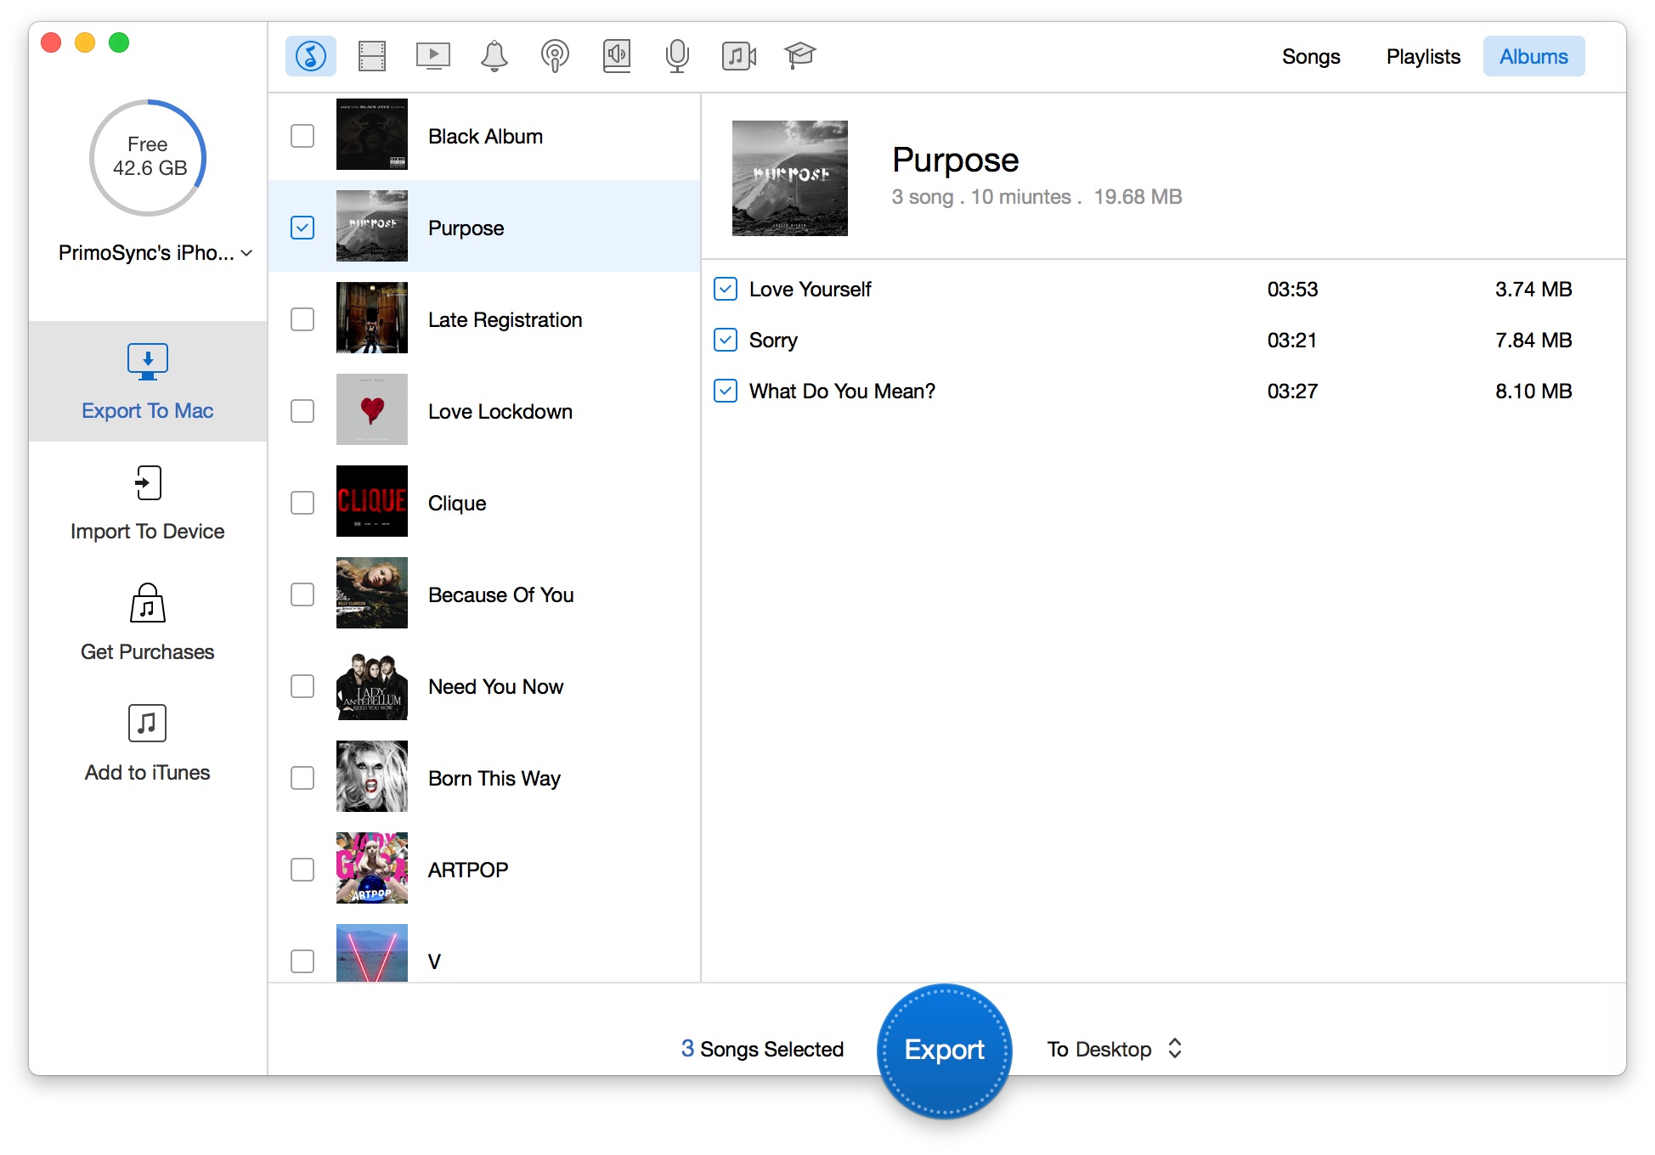The width and height of the screenshot is (1655, 1155).
Task: Check the Black Album checkbox
Action: coord(302,136)
